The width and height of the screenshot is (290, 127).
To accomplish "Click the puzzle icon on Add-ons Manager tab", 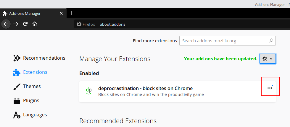I will point(5,13).
